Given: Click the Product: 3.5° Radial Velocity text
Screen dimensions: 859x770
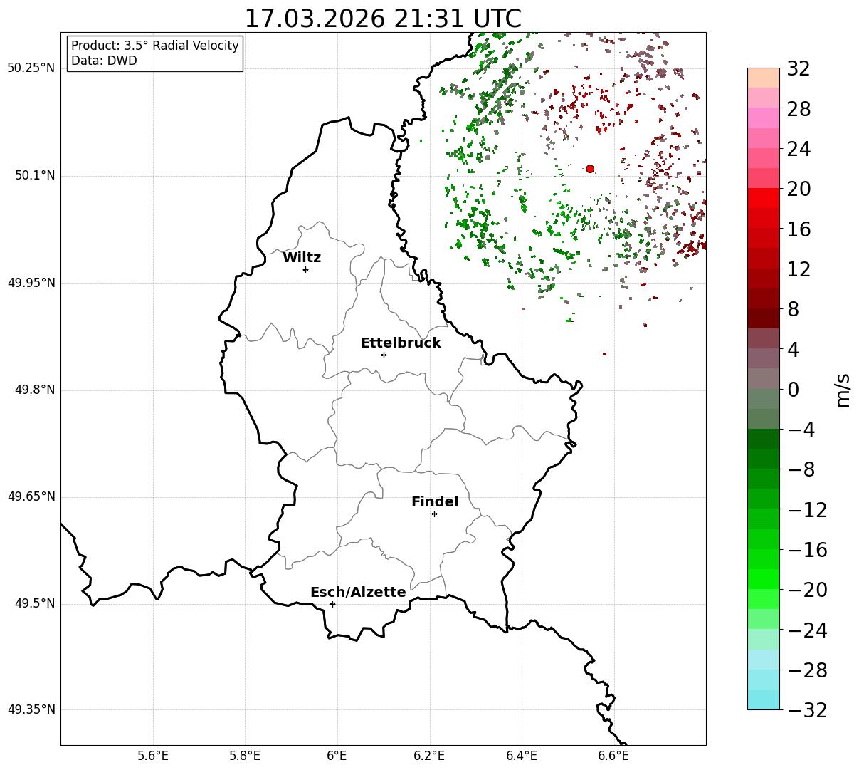Looking at the screenshot, I should (x=155, y=46).
